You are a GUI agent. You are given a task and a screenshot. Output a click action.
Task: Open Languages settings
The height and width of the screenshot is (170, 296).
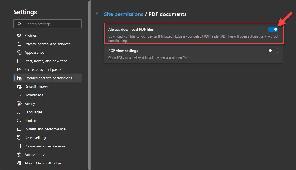click(47, 112)
